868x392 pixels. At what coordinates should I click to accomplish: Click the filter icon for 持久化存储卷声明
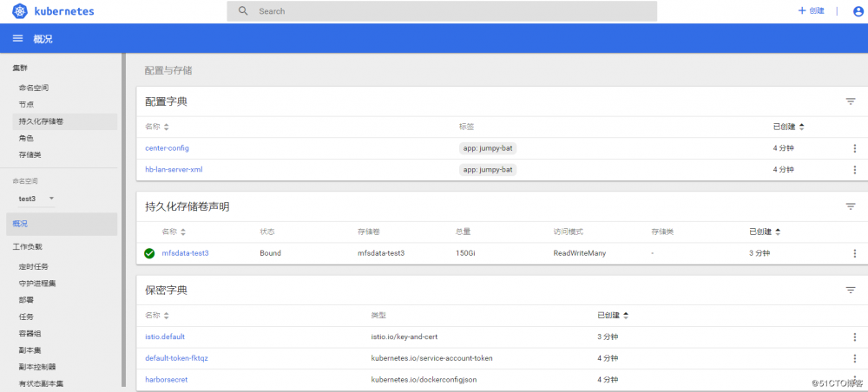[851, 206]
